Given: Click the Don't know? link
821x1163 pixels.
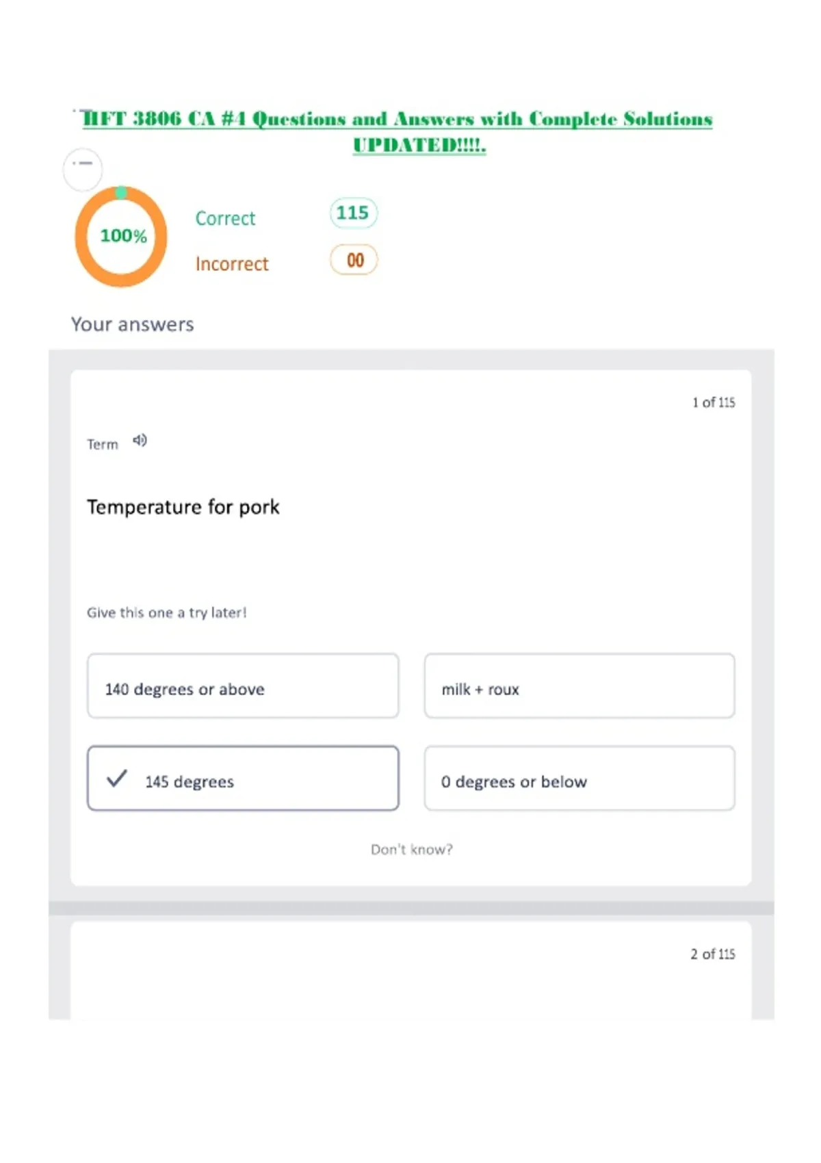Looking at the screenshot, I should (412, 850).
